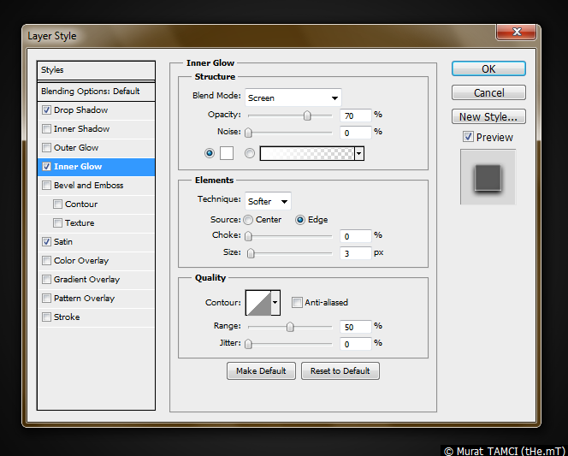
Task: Click the Opacity slider handle
Action: click(x=306, y=115)
